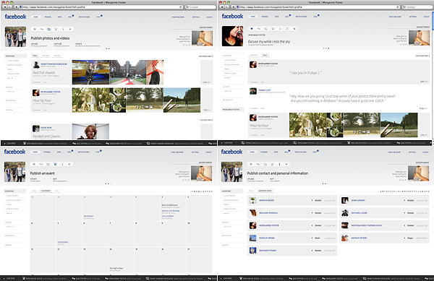
Task: Select the Address Book tab
Action: click(x=265, y=191)
